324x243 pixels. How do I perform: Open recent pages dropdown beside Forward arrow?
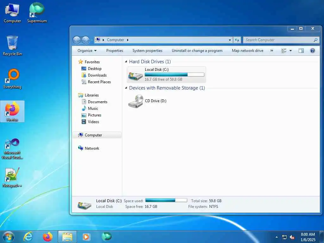[x=91, y=40]
